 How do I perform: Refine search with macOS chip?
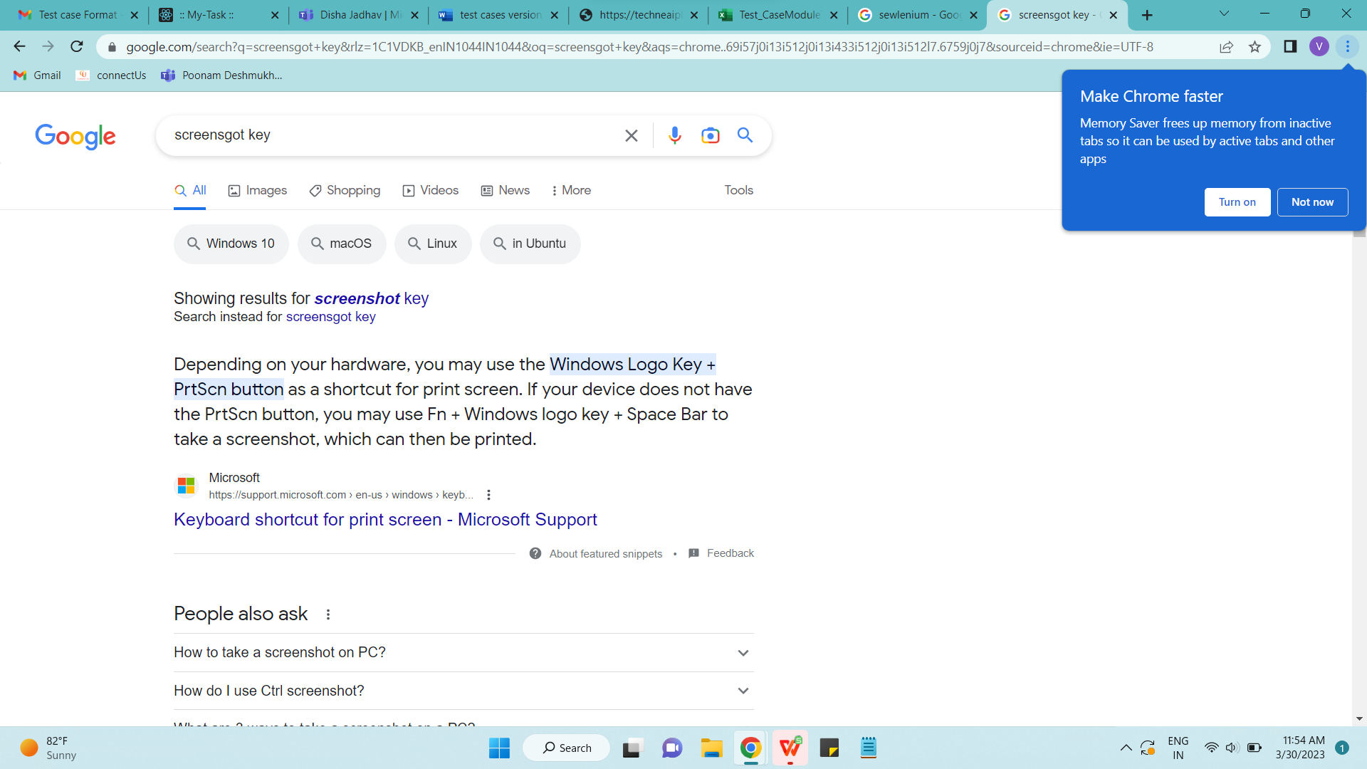[x=342, y=244]
